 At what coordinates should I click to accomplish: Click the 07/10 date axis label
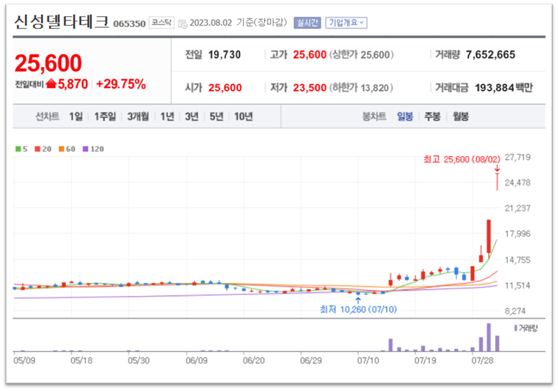(368, 360)
